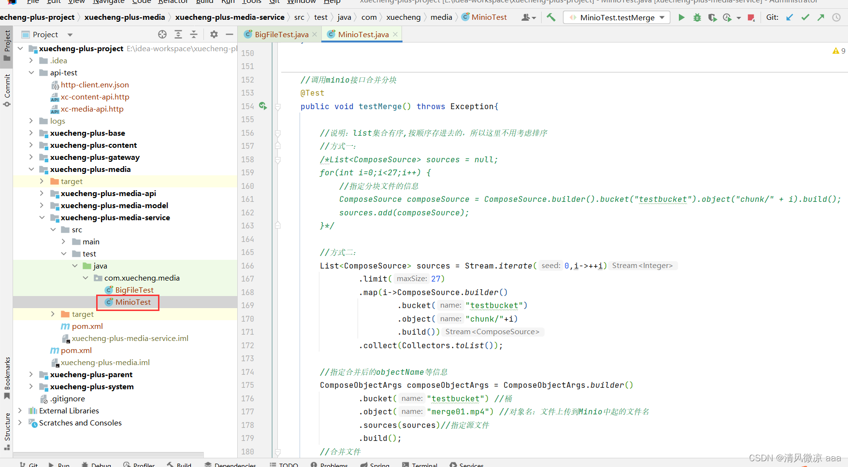The width and height of the screenshot is (848, 467).
Task: Click the Project panel horizontal scrollbar
Action: (108, 454)
